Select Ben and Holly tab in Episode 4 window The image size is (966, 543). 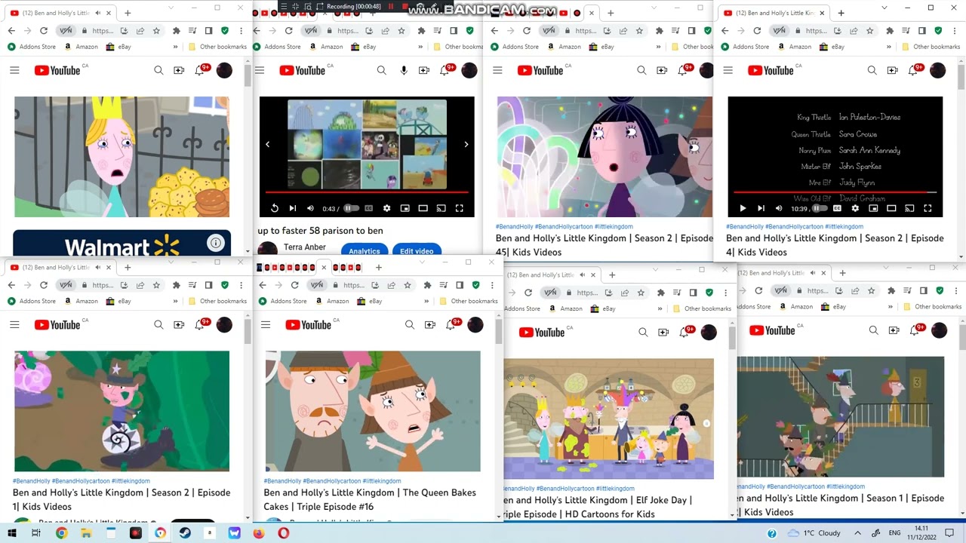click(774, 13)
